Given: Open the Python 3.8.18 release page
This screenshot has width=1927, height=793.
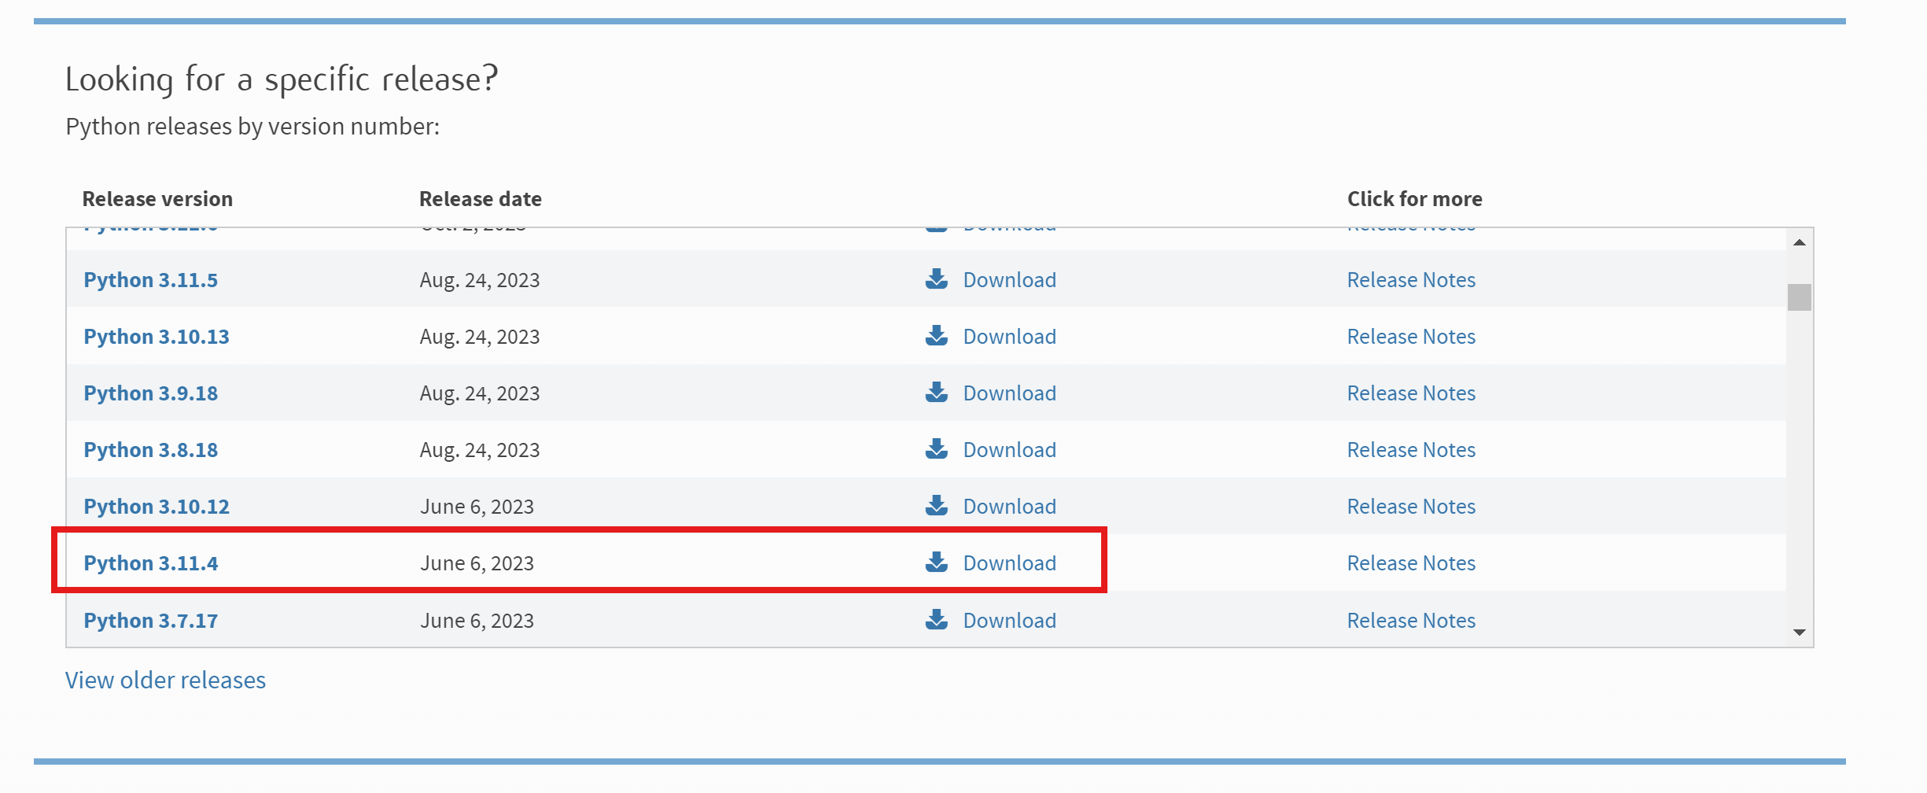Looking at the screenshot, I should tap(151, 450).
